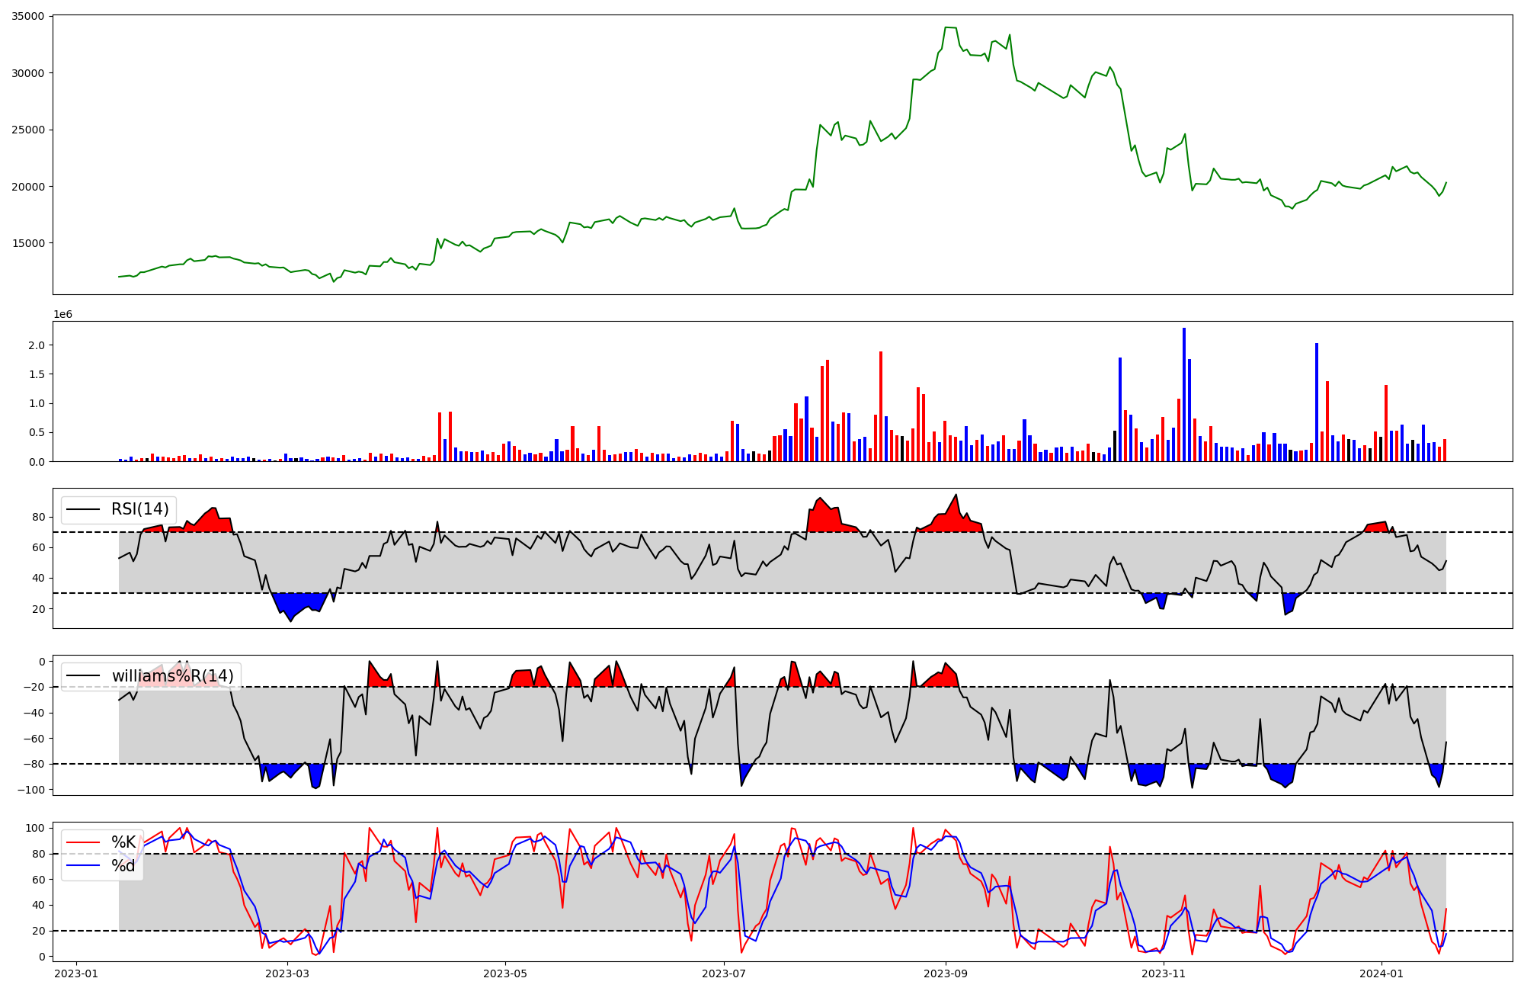Click the 2023-11 x-axis date label
Viewport: 1524px width, 991px height.
[1164, 973]
